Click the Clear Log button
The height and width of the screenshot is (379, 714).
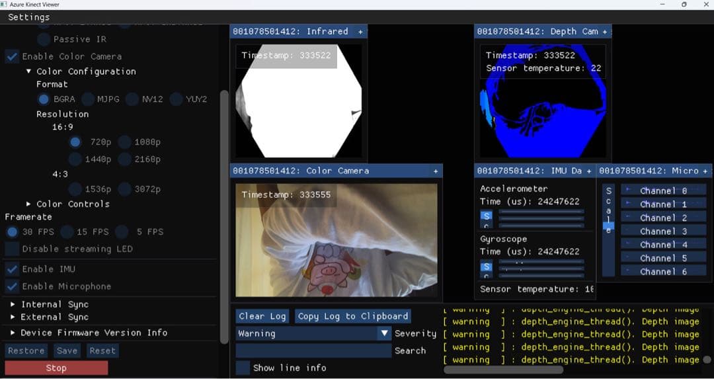262,316
